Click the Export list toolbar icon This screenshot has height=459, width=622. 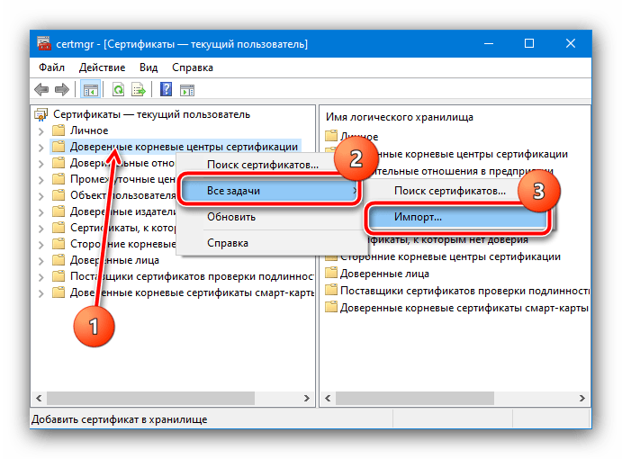(139, 90)
